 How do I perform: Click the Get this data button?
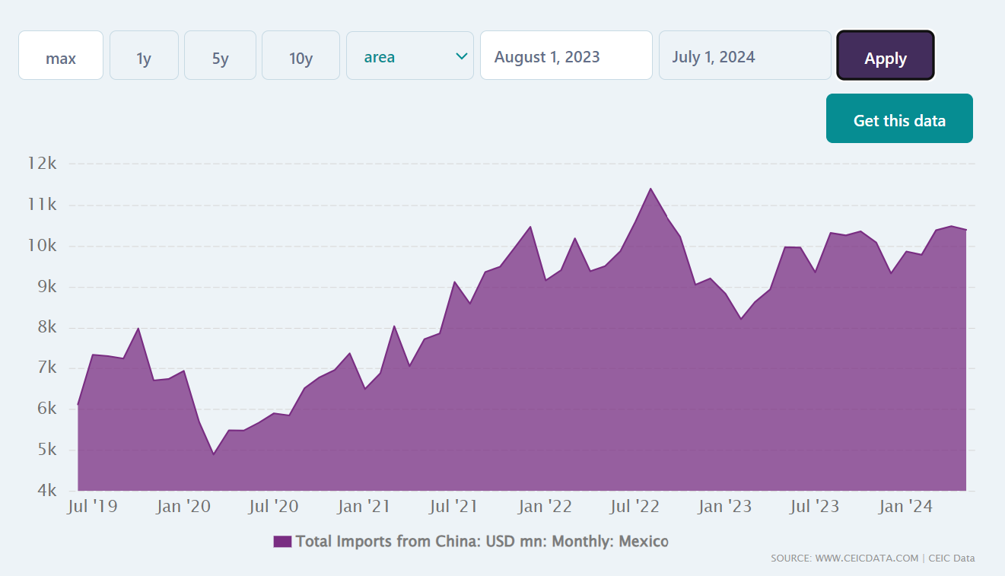[899, 118]
